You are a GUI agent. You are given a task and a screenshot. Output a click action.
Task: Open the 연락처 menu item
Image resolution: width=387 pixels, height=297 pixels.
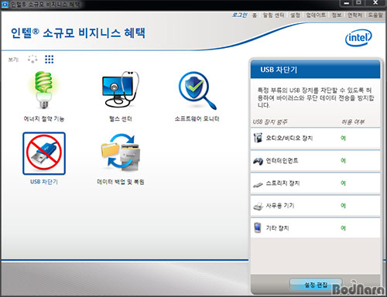coord(354,15)
